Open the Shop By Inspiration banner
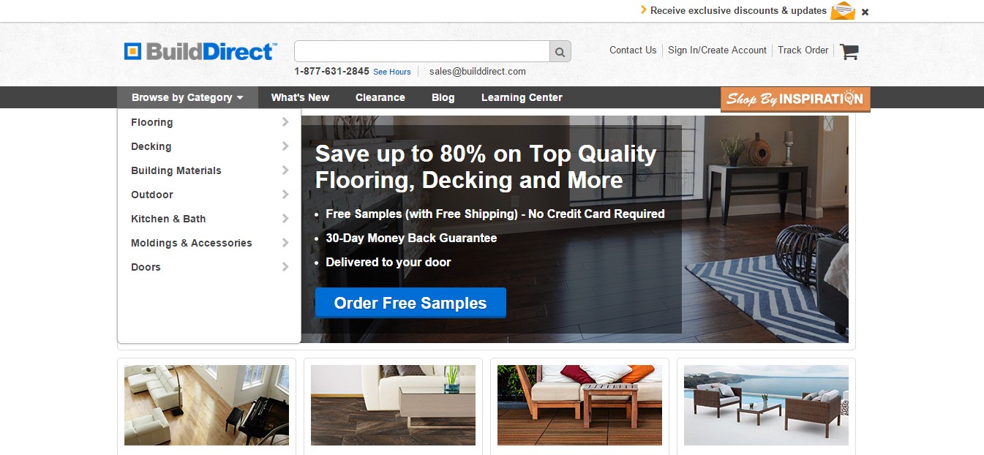 (795, 99)
